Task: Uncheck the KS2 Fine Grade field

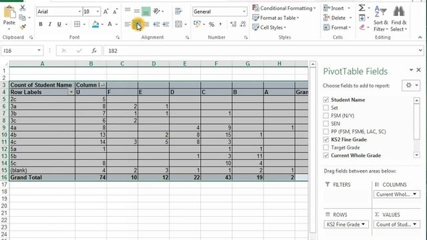Action: (x=326, y=139)
